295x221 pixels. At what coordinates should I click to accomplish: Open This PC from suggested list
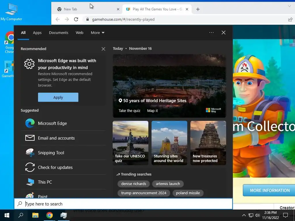point(63,182)
